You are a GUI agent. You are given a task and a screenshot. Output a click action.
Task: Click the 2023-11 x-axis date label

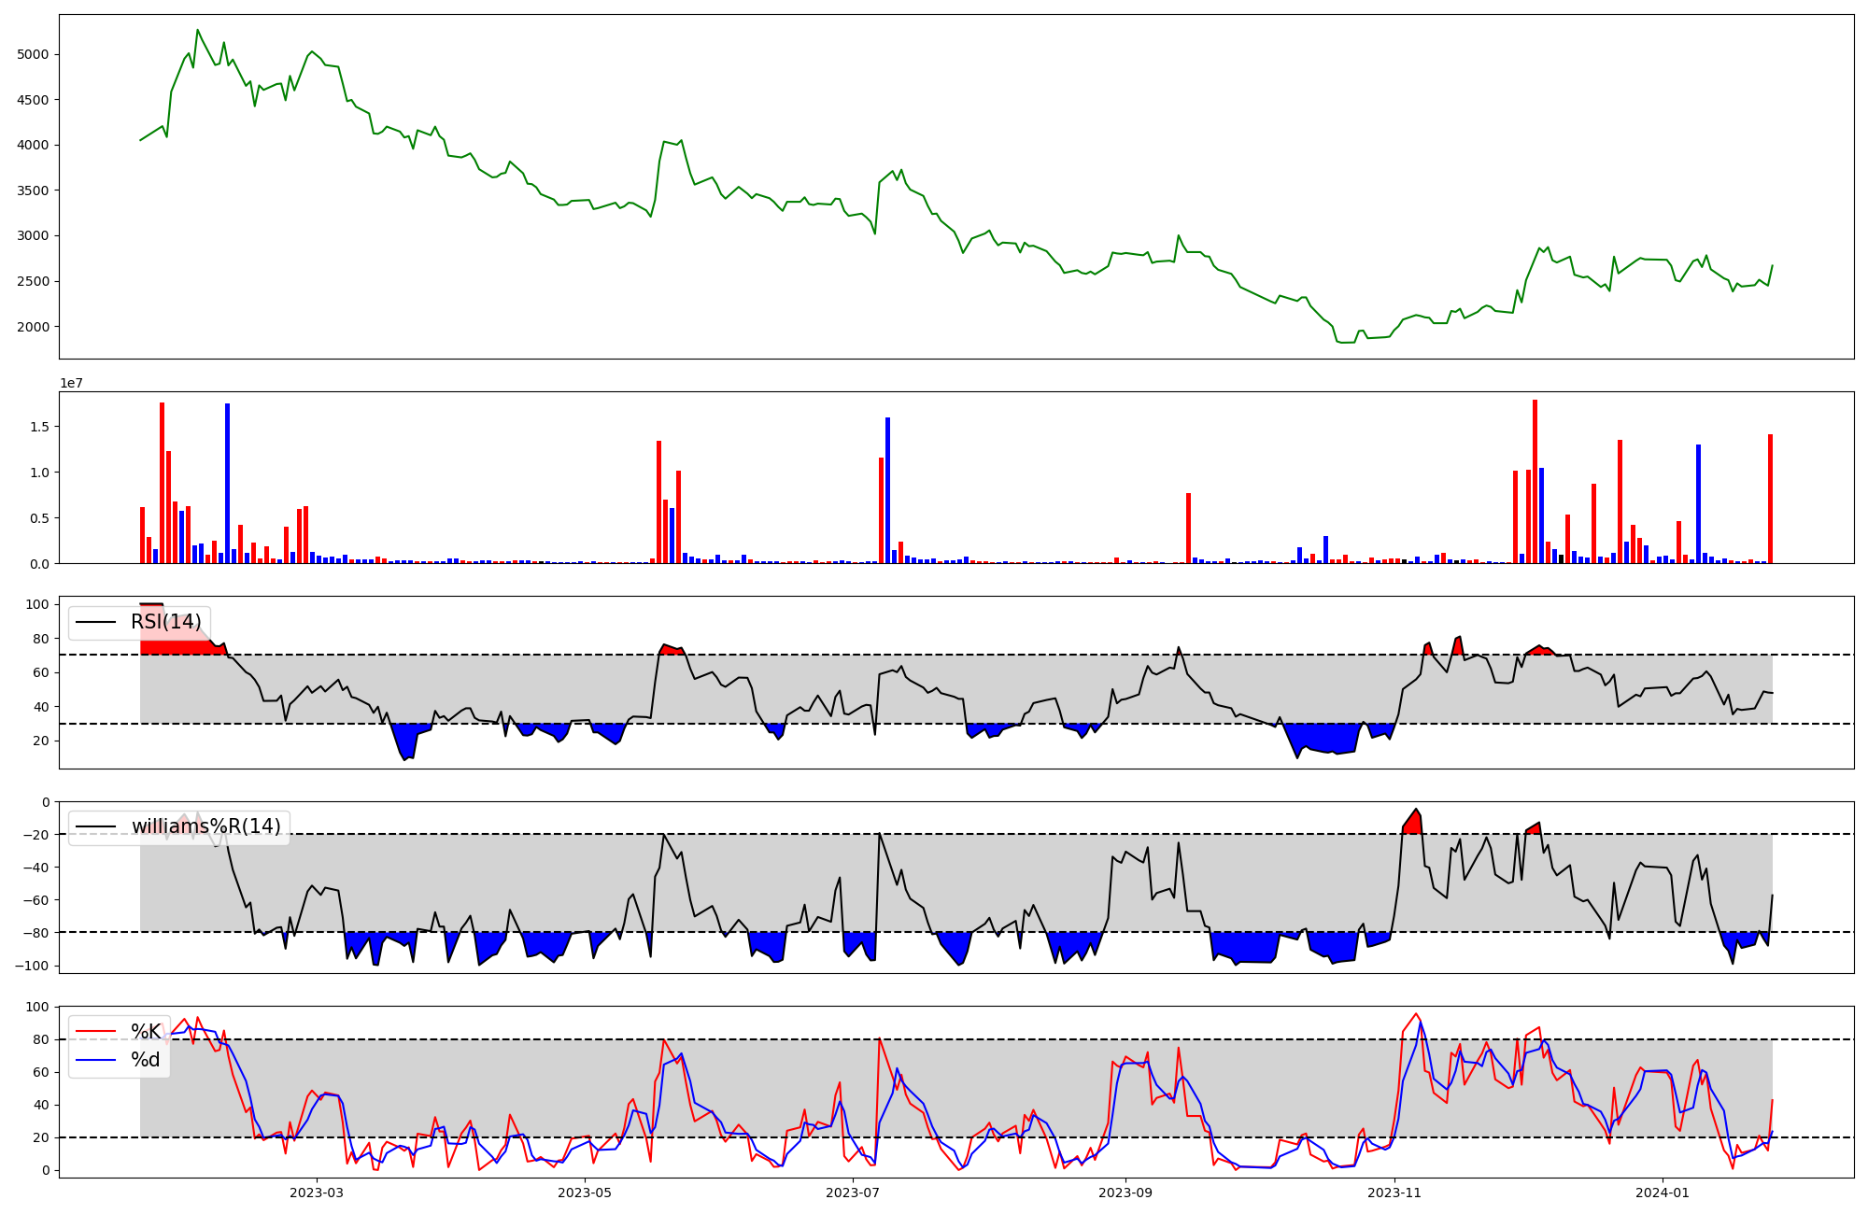(x=1394, y=1193)
